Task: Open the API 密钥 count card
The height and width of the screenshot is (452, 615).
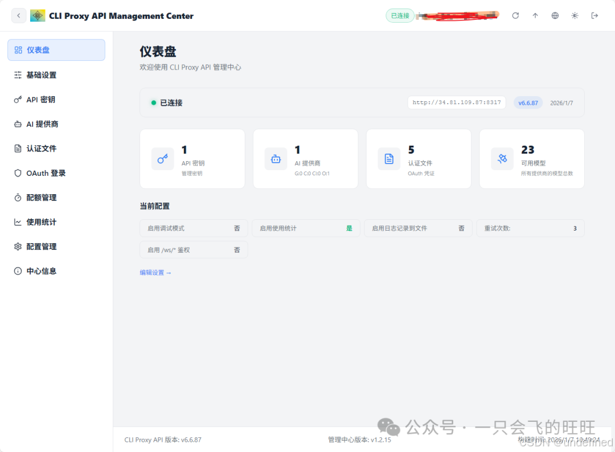Action: click(192, 159)
